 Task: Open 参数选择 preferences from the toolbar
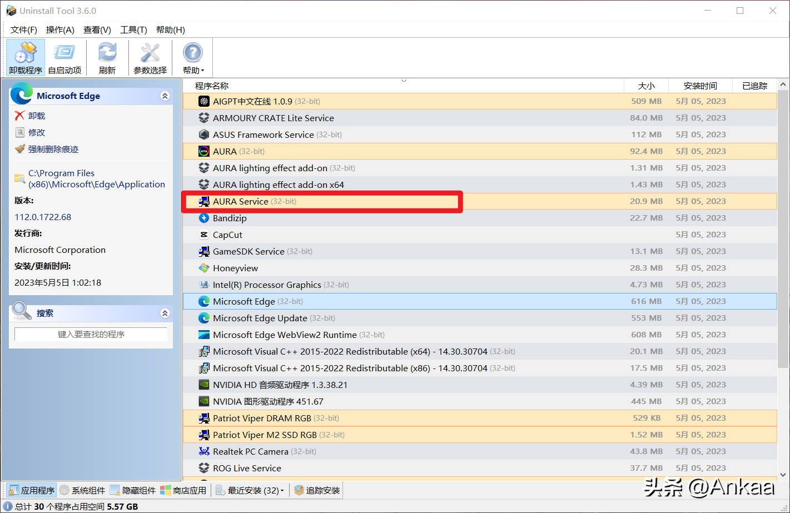click(150, 58)
